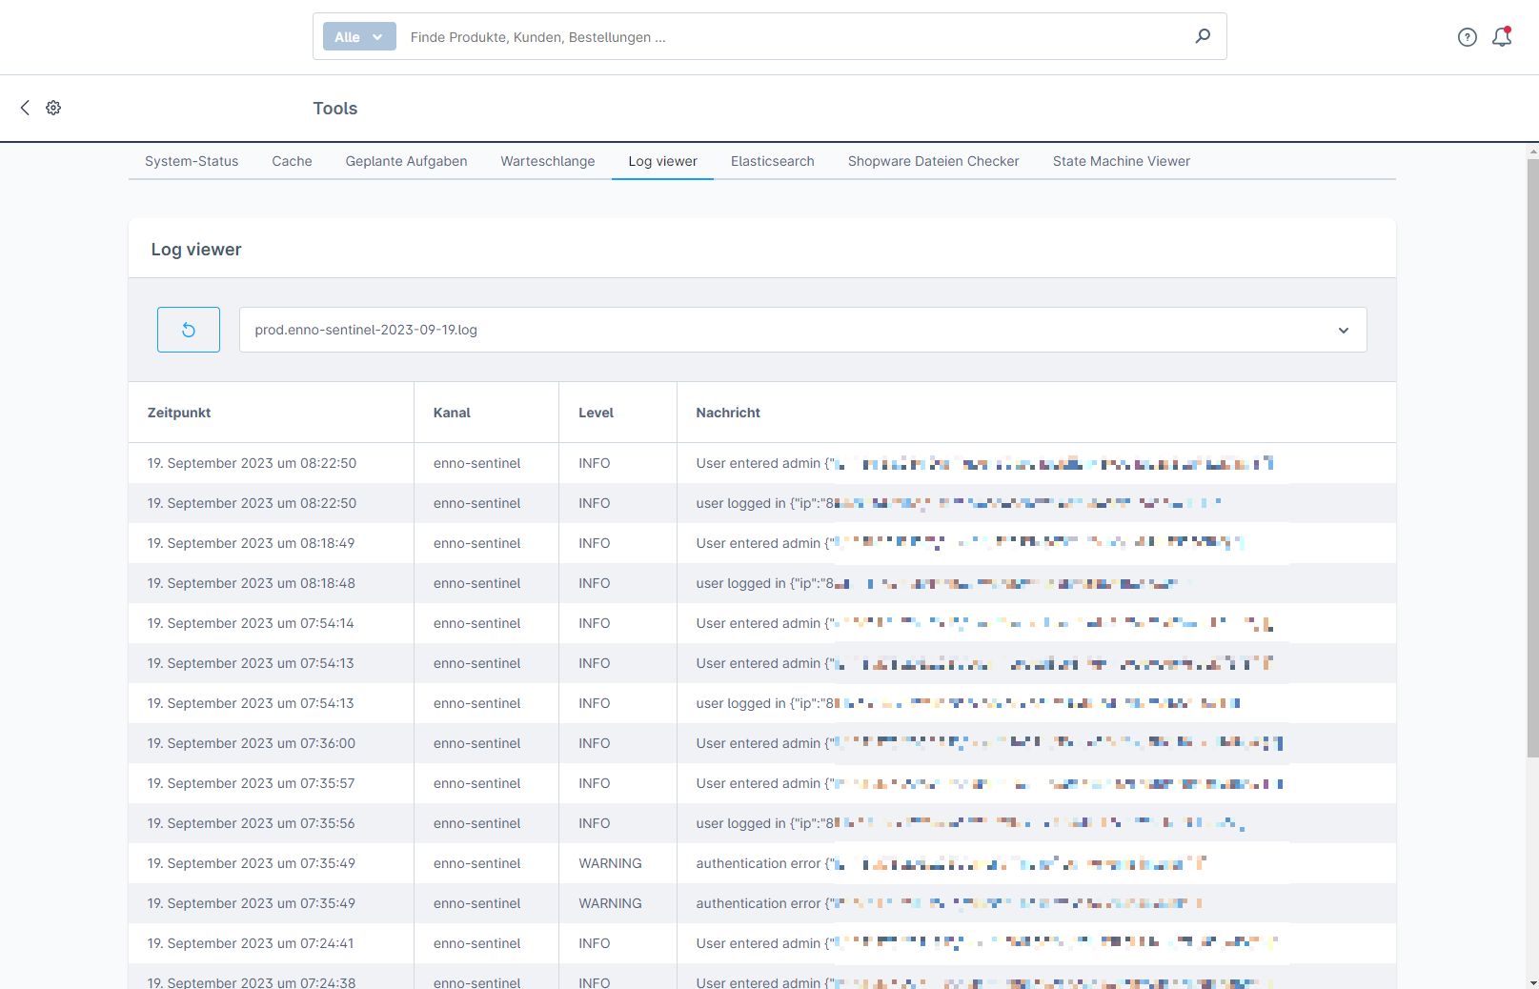1539x989 pixels.
Task: Select the Log viewer tab
Action: click(662, 161)
